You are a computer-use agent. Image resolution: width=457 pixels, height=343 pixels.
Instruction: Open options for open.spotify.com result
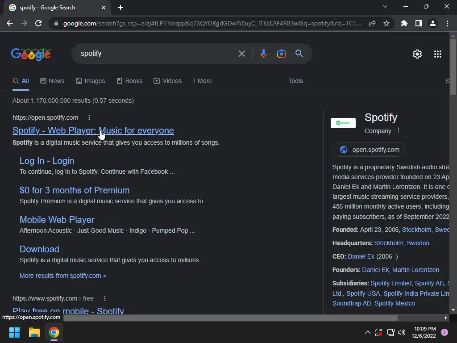pos(89,117)
